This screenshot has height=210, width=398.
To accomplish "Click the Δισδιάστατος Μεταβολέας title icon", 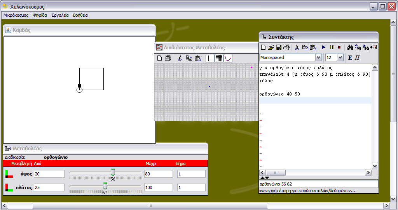I will (x=159, y=47).
